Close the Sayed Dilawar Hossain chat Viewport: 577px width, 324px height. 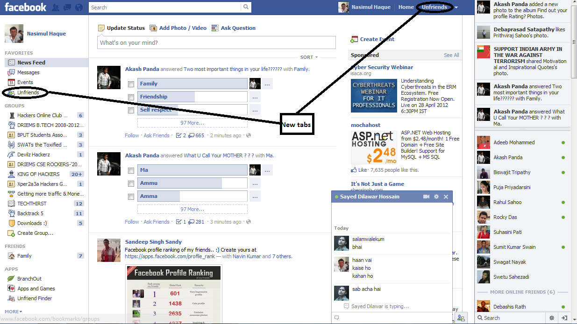point(446,197)
